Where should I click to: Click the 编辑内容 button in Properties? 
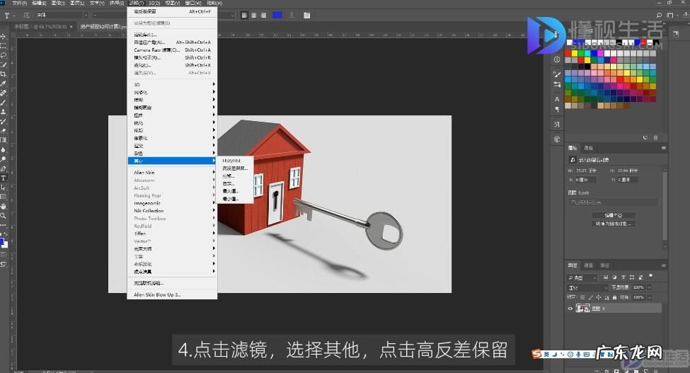point(614,215)
